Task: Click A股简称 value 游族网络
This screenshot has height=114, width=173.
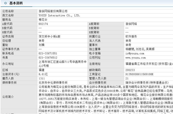Action: click(131, 24)
